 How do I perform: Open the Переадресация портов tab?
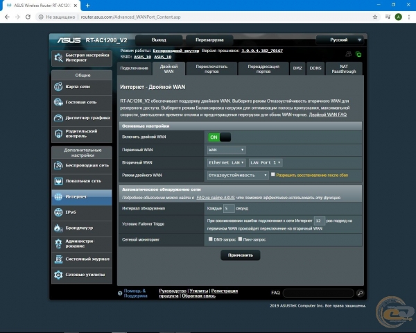pyautogui.click(x=263, y=69)
